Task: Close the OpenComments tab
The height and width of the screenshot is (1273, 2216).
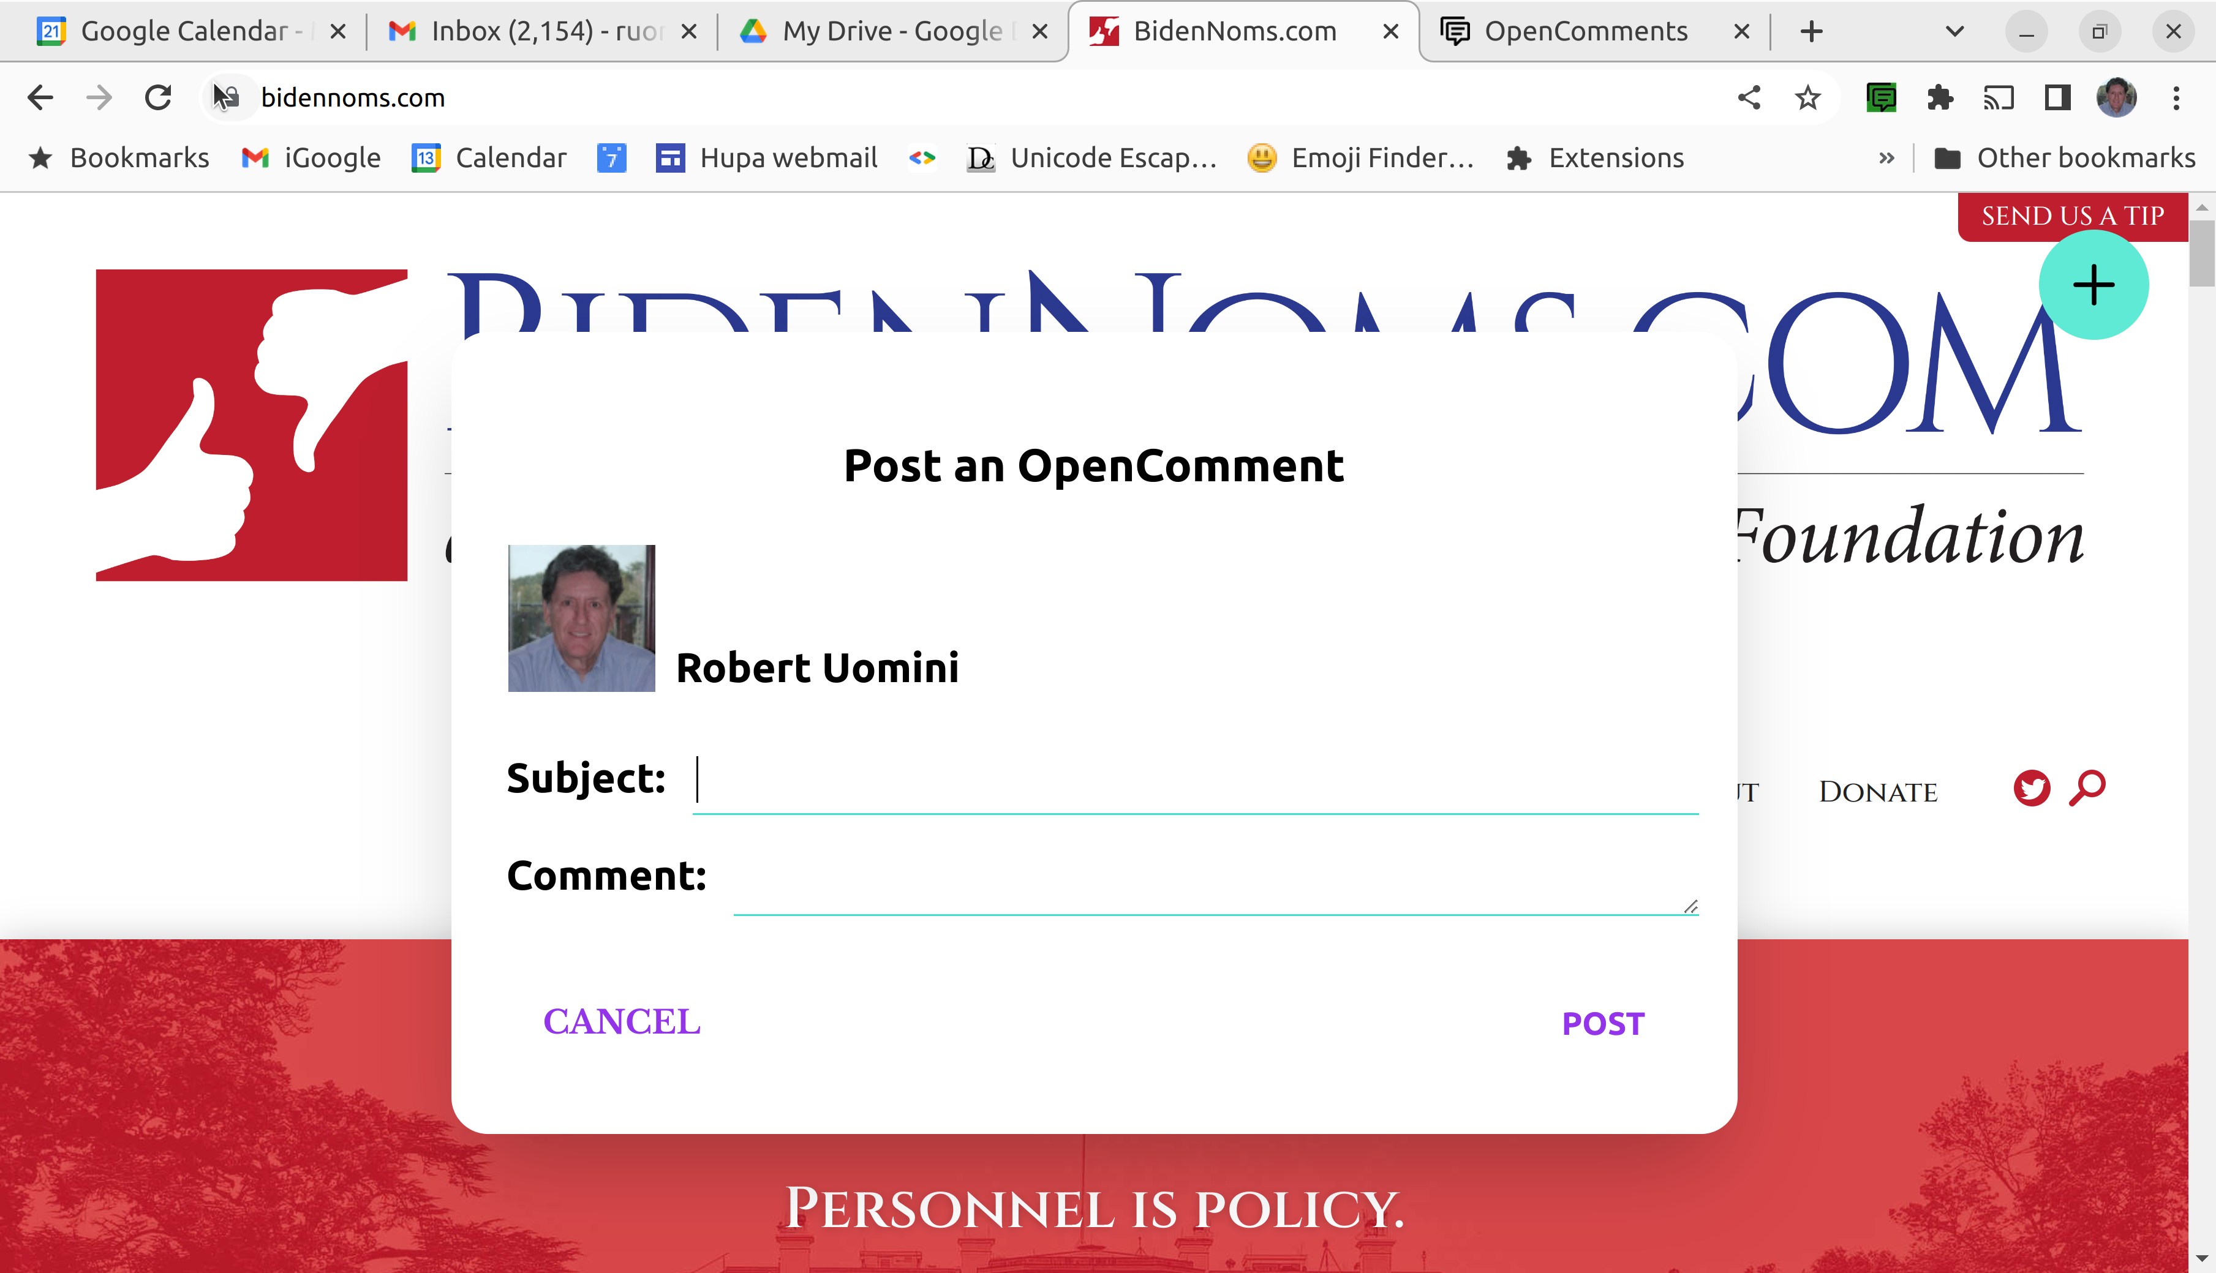Action: pyautogui.click(x=1741, y=31)
